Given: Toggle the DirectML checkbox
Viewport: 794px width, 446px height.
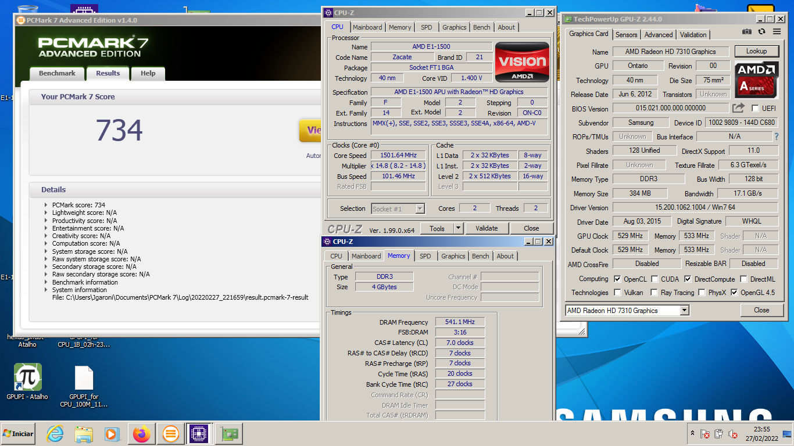Looking at the screenshot, I should point(743,279).
